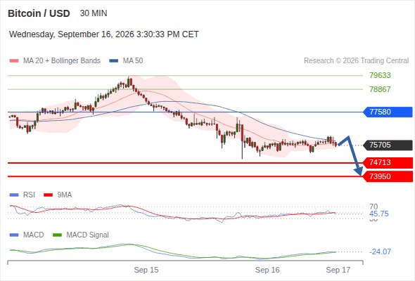Toggle the MA 50 legend entry
Image resolution: width=415 pixels, height=281 pixels.
126,61
